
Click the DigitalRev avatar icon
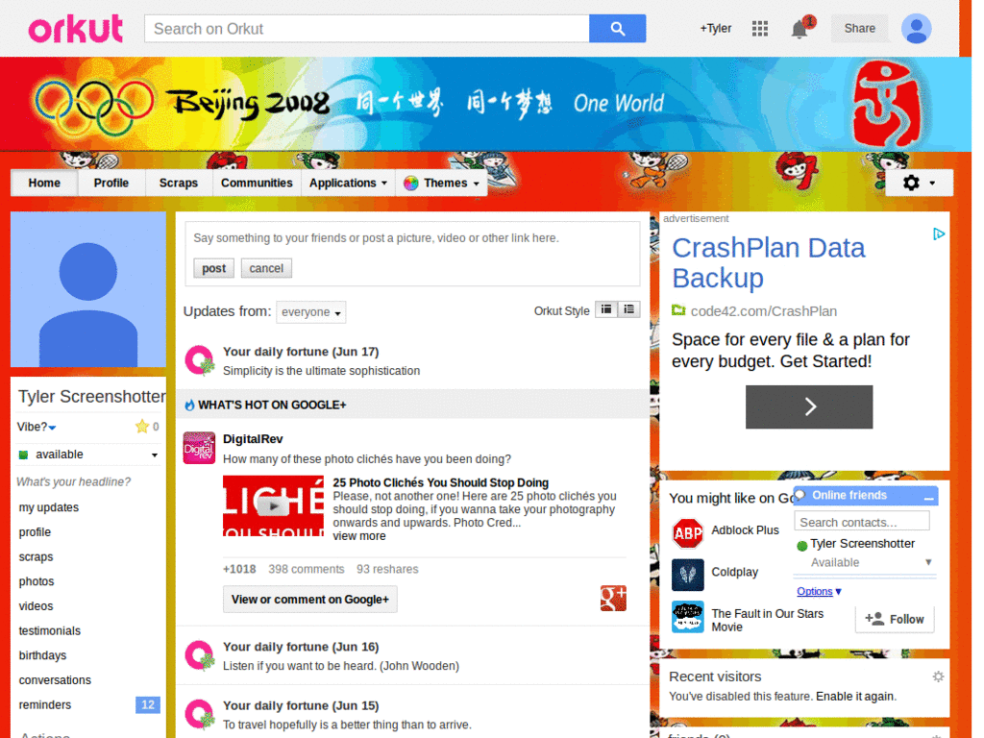pos(199,448)
